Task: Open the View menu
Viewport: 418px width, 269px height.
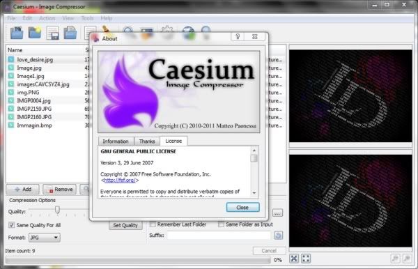Action: (x=68, y=18)
